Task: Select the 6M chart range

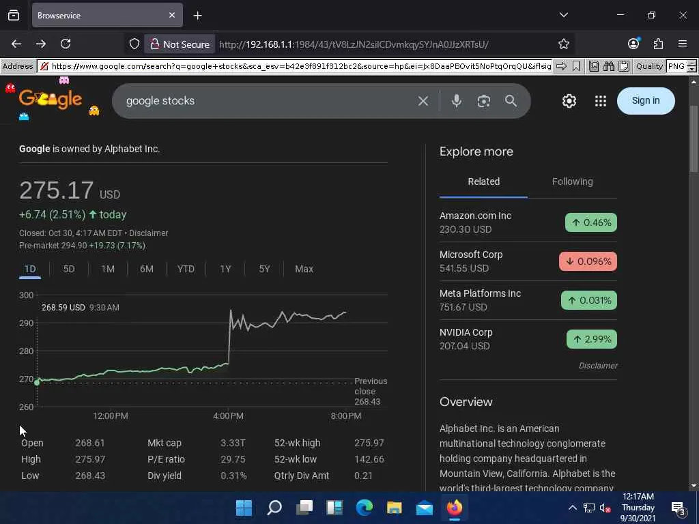Action: coord(147,269)
